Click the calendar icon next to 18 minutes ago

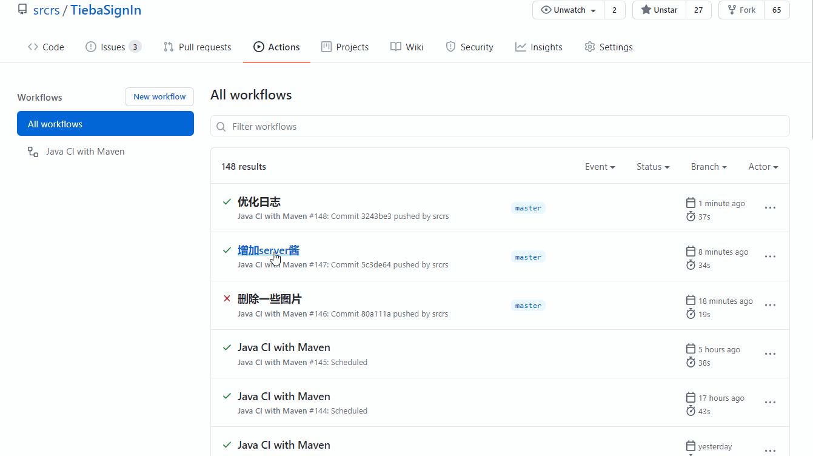coord(691,300)
